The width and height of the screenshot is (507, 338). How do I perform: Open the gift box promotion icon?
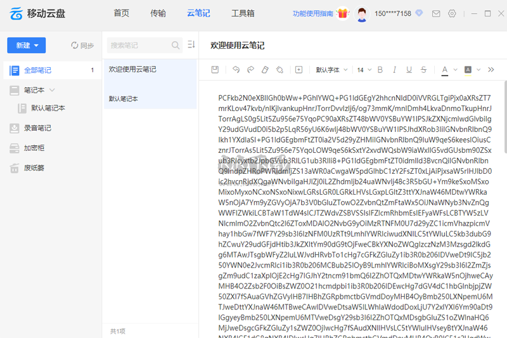343,13
